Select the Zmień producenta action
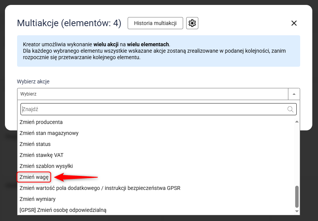Screen dimensions: 318x221 click(x=41, y=122)
